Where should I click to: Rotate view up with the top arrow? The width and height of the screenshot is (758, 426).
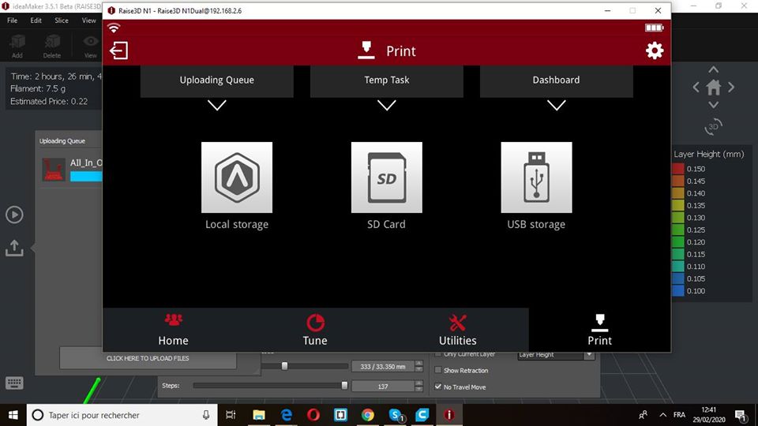(714, 69)
